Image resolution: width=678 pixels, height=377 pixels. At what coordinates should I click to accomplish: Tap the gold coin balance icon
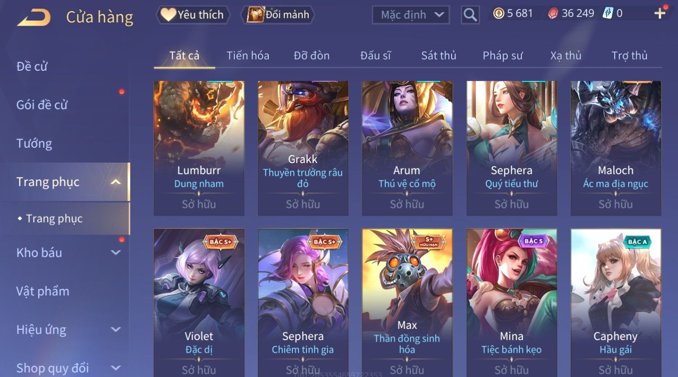coord(498,14)
